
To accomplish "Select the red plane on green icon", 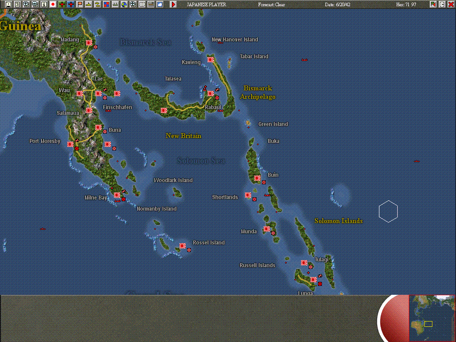I will tap(61, 4).
